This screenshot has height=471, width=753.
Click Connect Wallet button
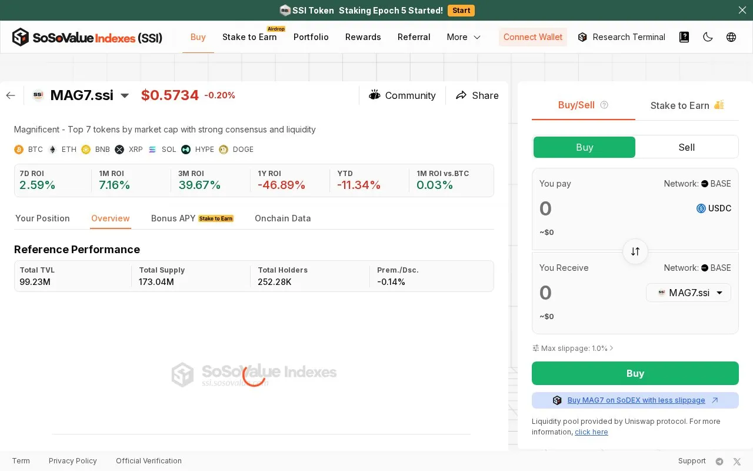[x=533, y=37]
